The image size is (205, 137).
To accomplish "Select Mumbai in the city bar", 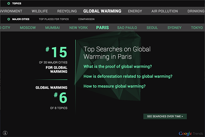I will tap(52, 27).
